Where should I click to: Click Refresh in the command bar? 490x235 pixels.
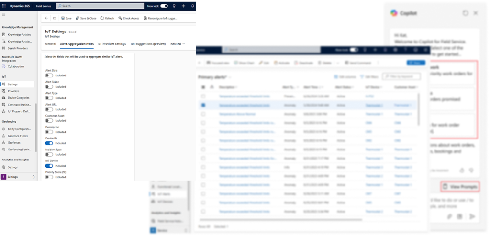click(107, 18)
